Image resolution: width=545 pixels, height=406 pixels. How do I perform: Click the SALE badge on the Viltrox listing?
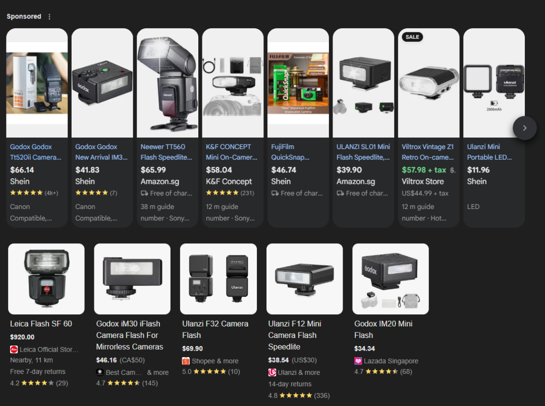[412, 37]
